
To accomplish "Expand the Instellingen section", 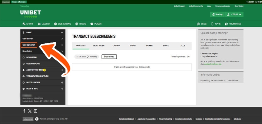I will [62, 83].
